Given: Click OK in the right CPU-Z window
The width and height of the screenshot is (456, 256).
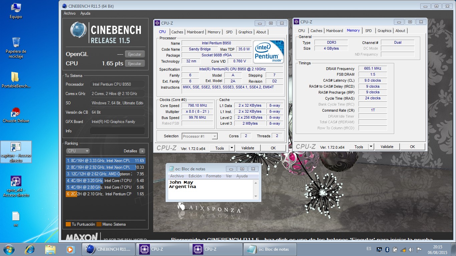Looking at the screenshot, I should tap(412, 147).
